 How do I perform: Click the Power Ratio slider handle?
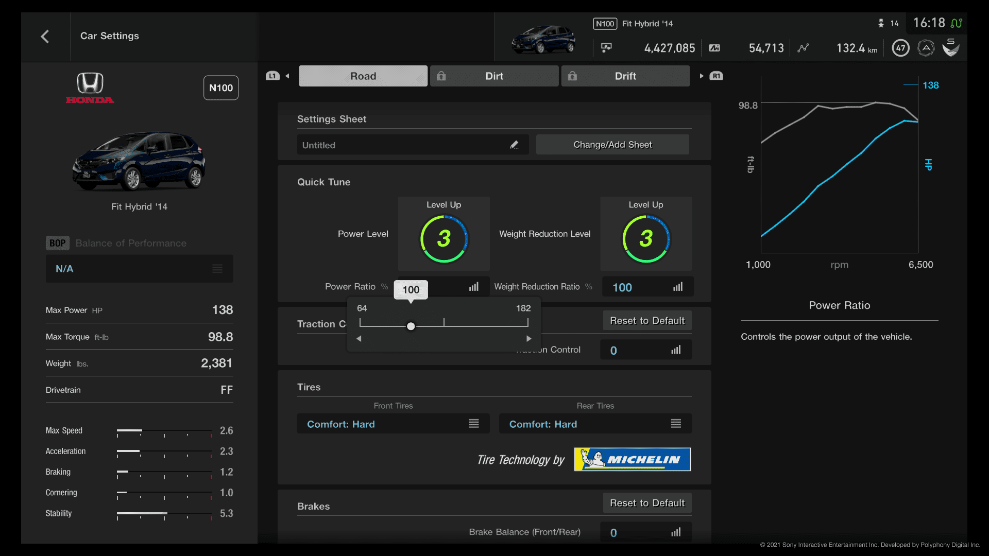(411, 326)
